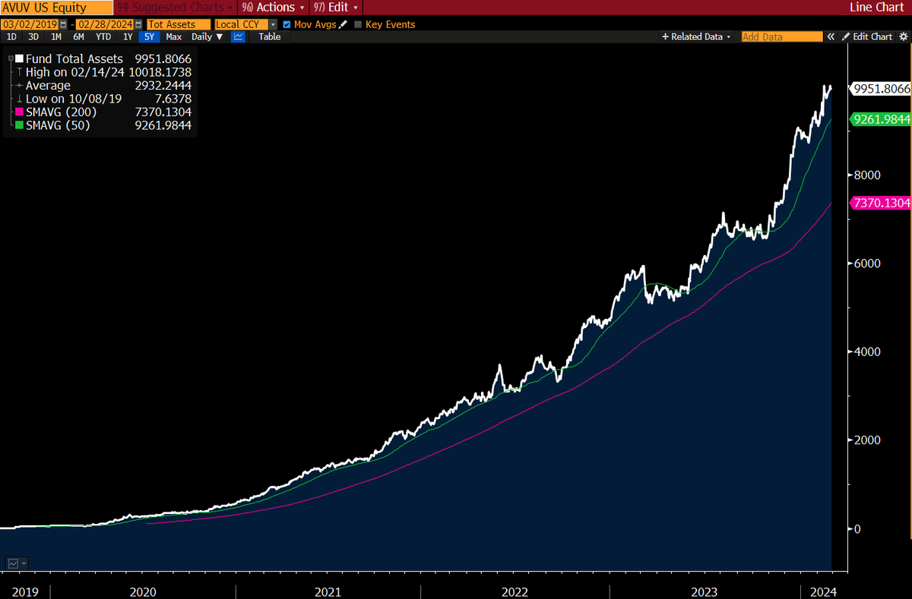Click the Add Data input field
Screen dimensions: 912x599
781,36
